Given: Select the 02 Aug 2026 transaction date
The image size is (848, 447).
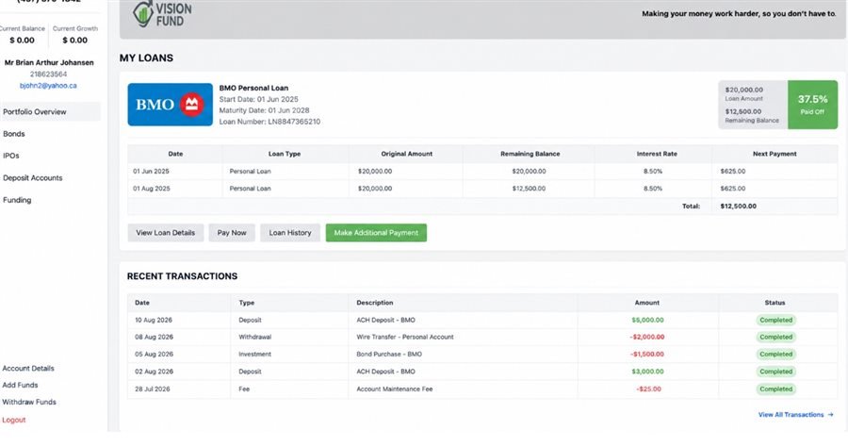Looking at the screenshot, I should tap(155, 372).
